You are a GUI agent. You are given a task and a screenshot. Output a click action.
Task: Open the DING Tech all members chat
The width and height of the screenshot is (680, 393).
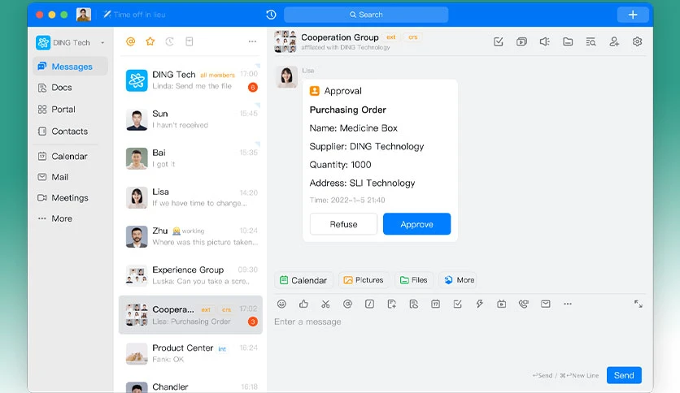tap(190, 80)
